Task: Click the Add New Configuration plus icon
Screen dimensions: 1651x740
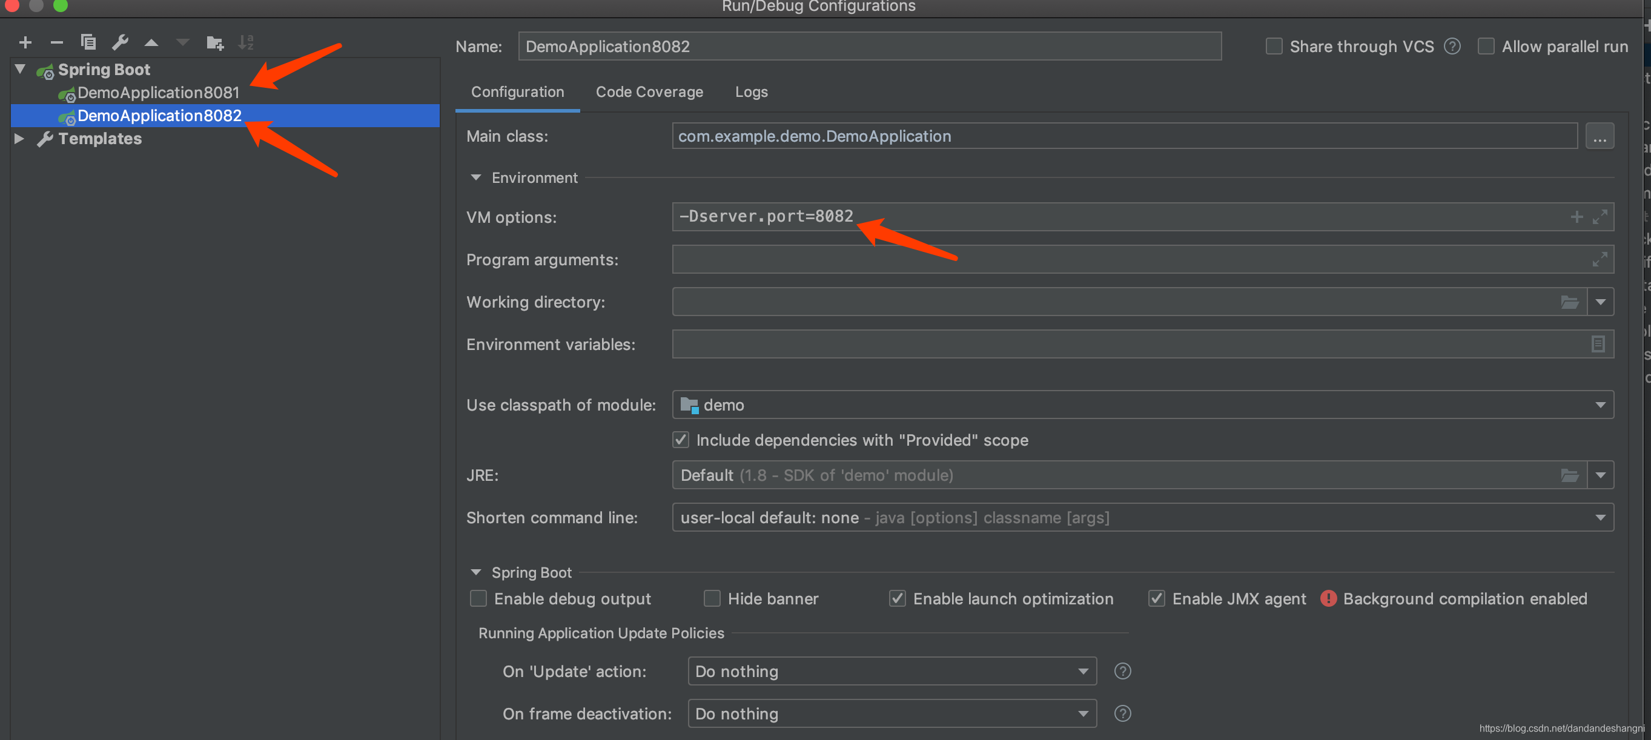Action: tap(25, 43)
